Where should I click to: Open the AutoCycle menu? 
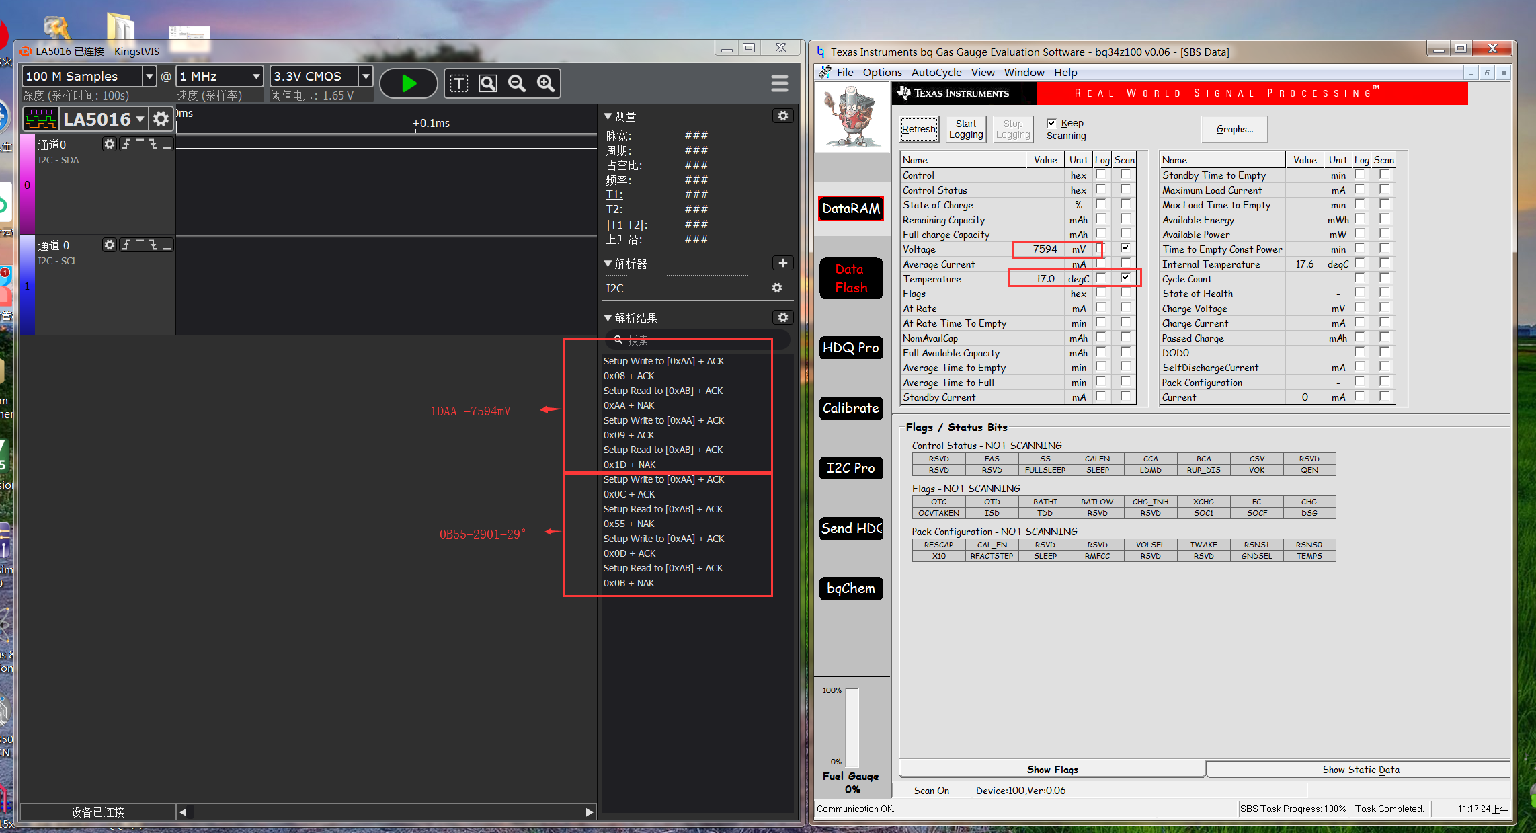(936, 72)
